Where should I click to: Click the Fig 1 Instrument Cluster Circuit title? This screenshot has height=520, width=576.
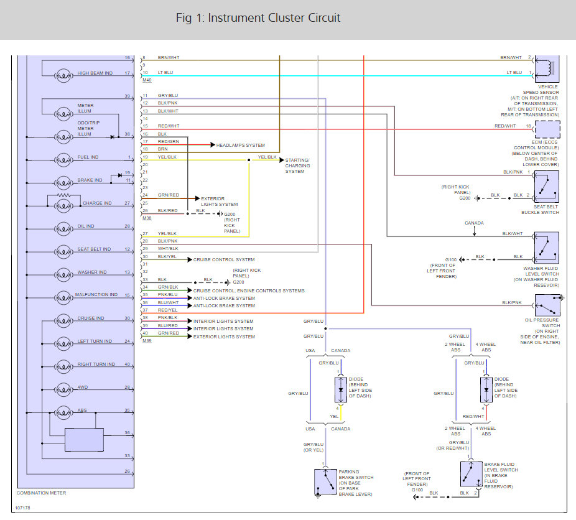(x=258, y=17)
